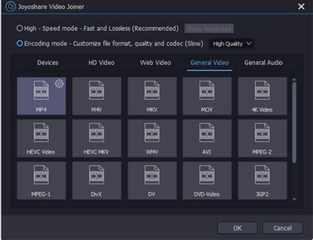Viewport: 313px width, 240px height.
Task: Select the MP4 format tile
Action: [42, 96]
